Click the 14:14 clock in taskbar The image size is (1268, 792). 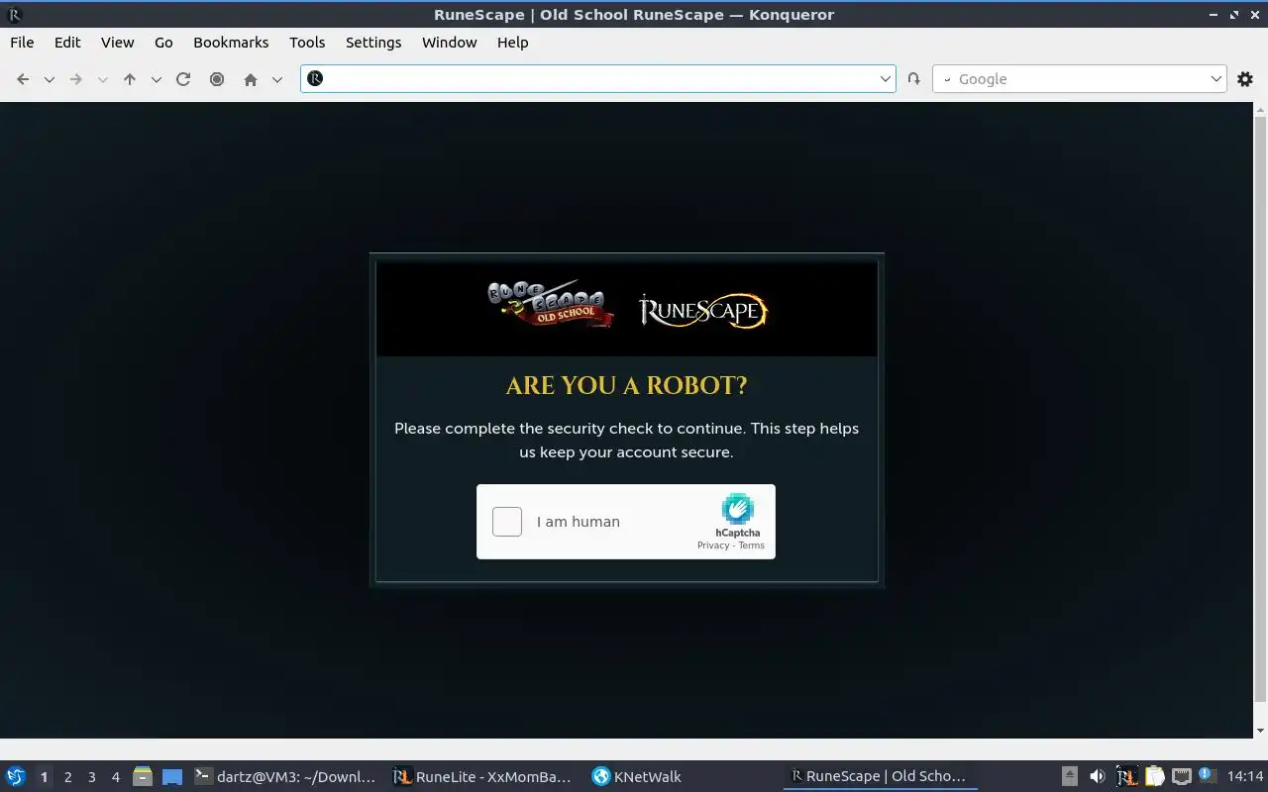click(x=1245, y=776)
